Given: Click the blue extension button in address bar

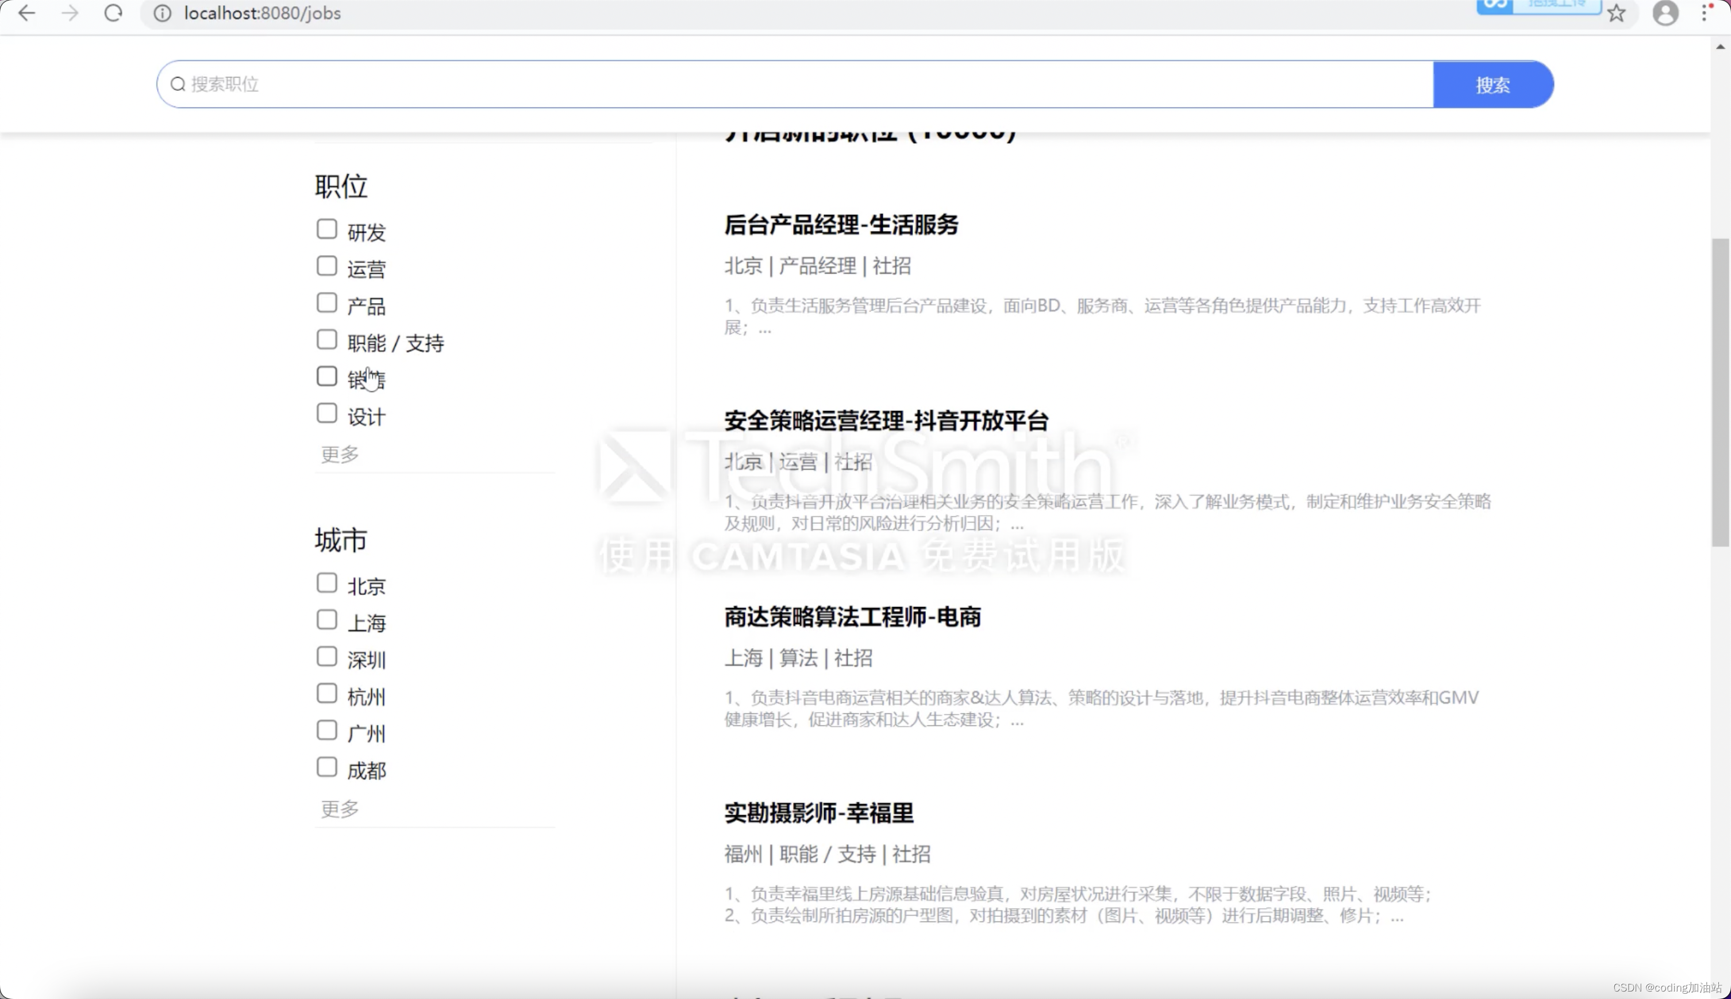Looking at the screenshot, I should point(1538,7).
